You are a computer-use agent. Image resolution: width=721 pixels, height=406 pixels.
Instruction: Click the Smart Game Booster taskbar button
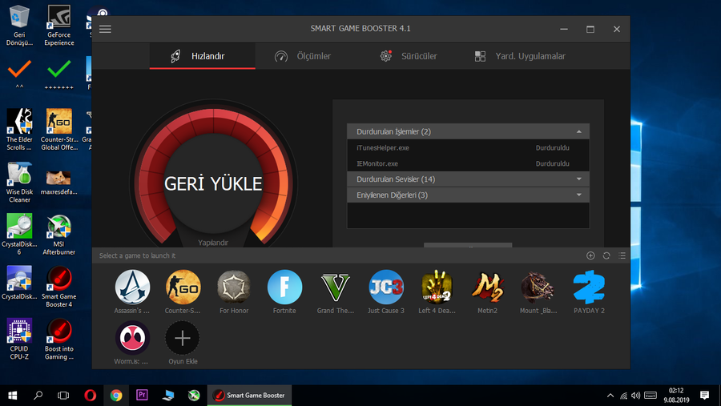click(x=250, y=396)
